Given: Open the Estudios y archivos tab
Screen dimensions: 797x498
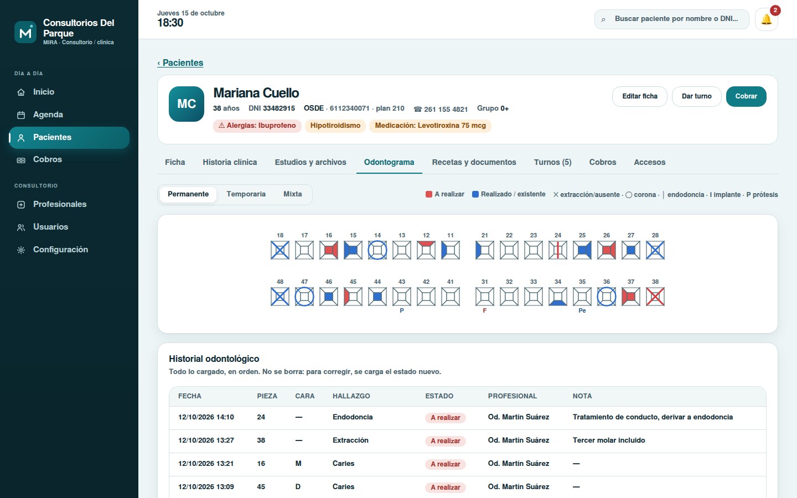Looking at the screenshot, I should click(310, 162).
